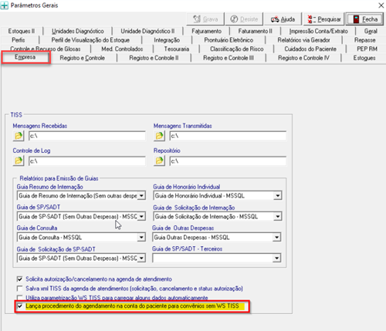Expand Guia de Outras Despesas dropdown
The height and width of the screenshot is (331, 386).
click(x=276, y=238)
